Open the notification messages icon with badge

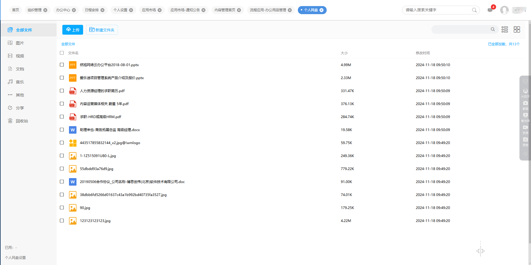tap(490, 10)
